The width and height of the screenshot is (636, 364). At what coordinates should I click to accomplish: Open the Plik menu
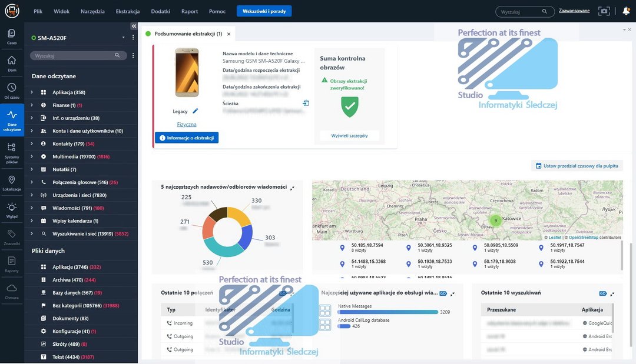coord(38,11)
